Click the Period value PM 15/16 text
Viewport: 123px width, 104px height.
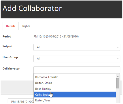click(56, 36)
